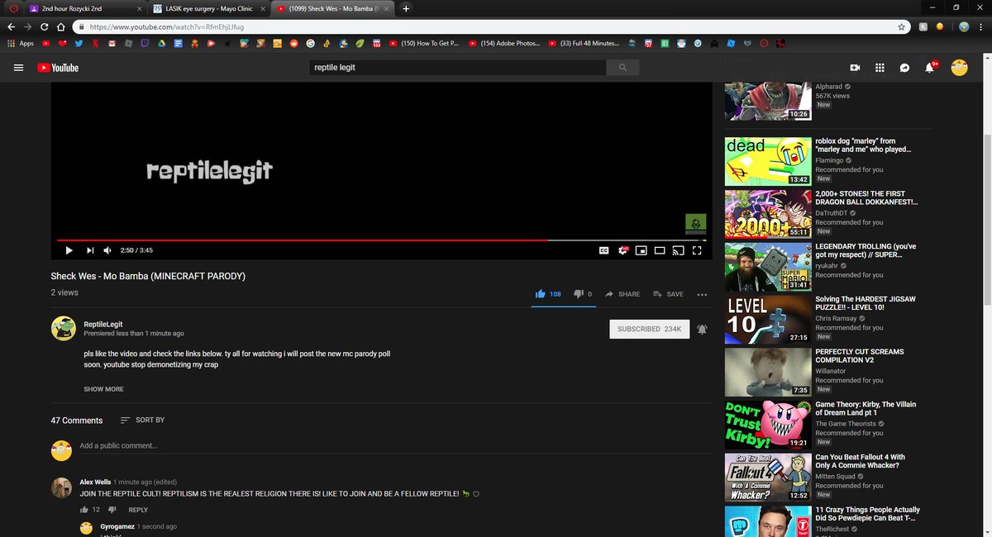Open LEGENDARY TROLLING video title
The height and width of the screenshot is (537, 992).
(x=866, y=251)
